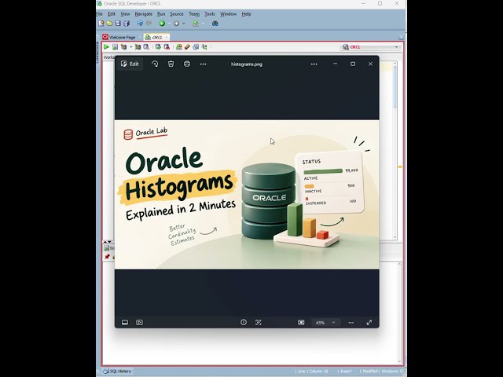The image size is (503, 377).
Task: Open the Window menu
Action: 228,14
